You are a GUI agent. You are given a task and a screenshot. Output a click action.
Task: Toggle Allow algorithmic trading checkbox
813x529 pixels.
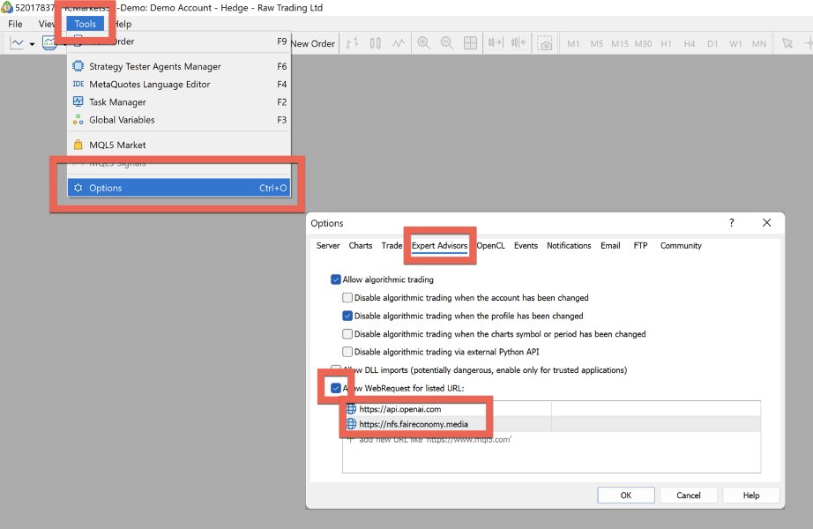click(x=336, y=279)
